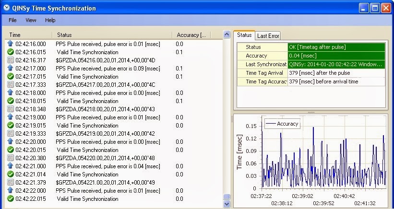The image size is (394, 209).
Task: Select pulse error 0.09 [msec] message
Action: (108, 68)
